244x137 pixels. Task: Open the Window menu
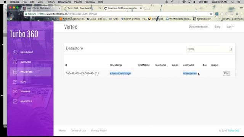click(x=90, y=2)
